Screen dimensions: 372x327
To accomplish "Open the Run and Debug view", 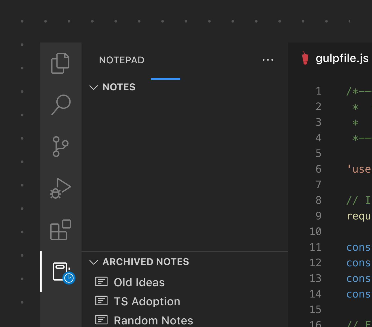I will point(60,188).
